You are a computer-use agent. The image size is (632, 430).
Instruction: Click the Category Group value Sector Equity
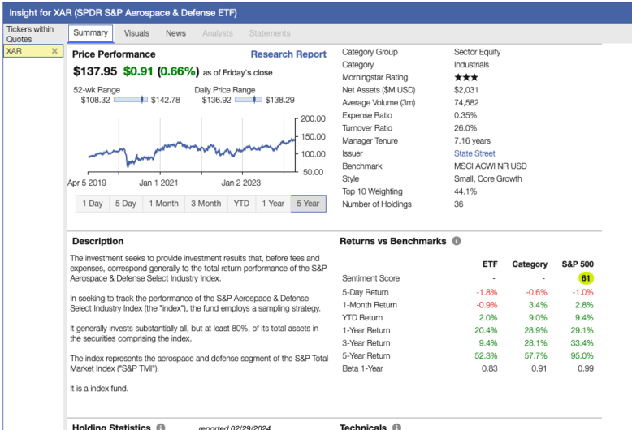(x=477, y=52)
